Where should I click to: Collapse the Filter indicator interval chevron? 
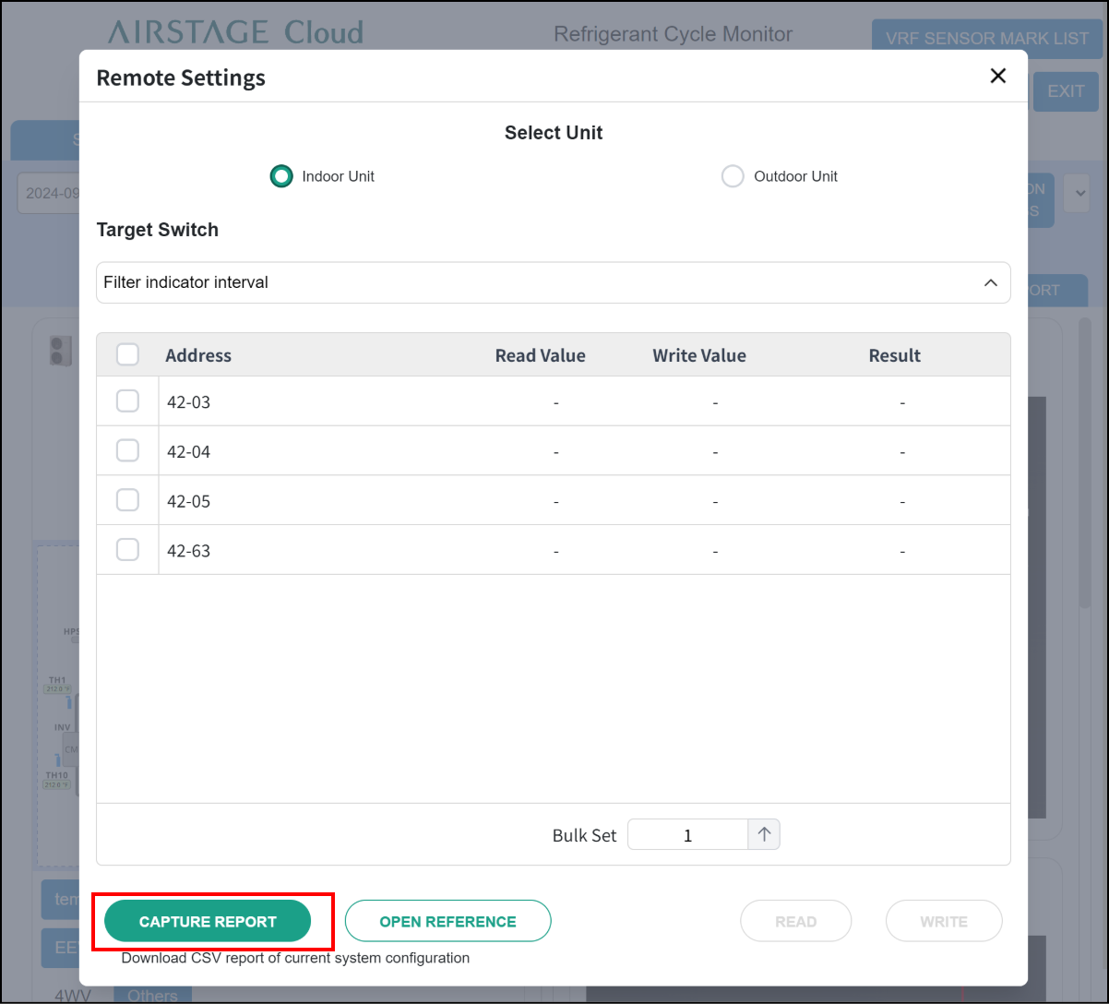[990, 282]
